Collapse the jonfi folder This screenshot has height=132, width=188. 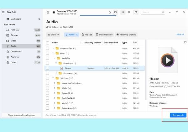pyautogui.click(x=55, y=58)
